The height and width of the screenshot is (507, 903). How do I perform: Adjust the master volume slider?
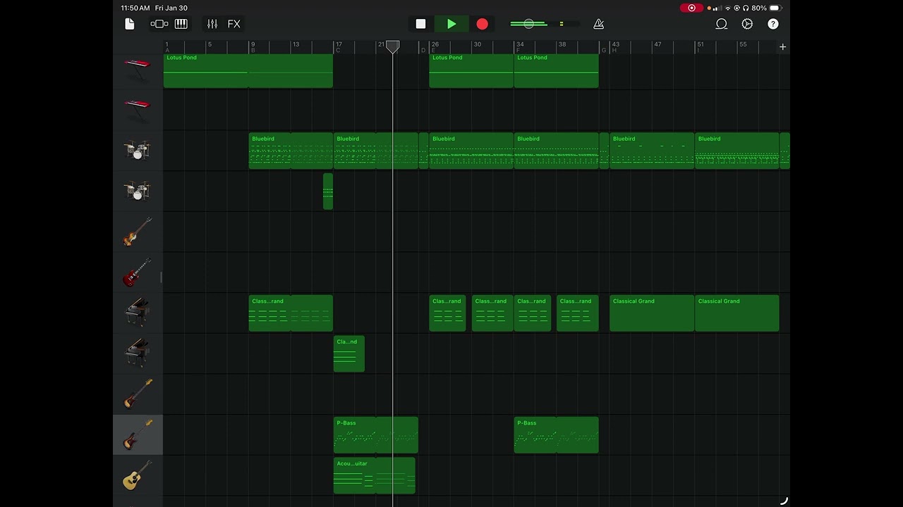coord(529,24)
